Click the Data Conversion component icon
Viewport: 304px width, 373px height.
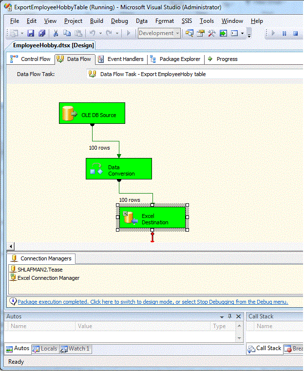tap(96, 169)
